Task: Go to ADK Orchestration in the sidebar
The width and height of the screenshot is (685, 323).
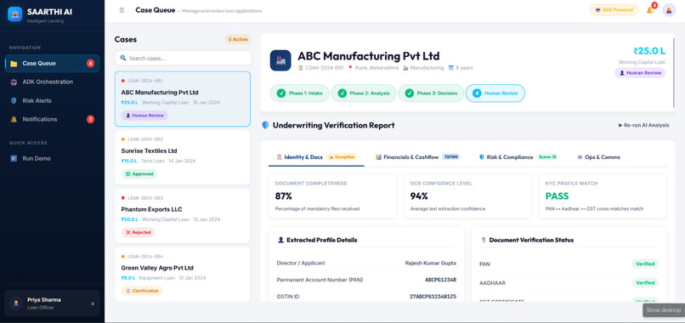Action: 52,82
